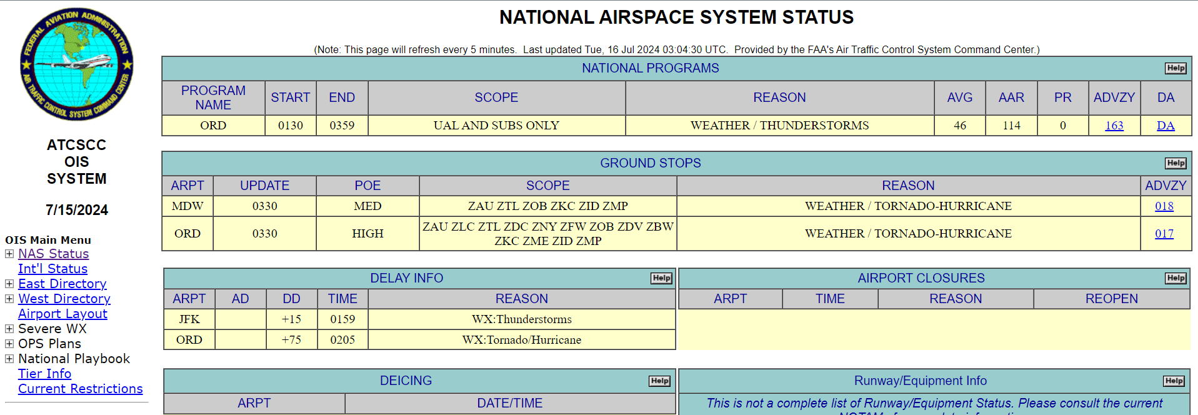Select Severe WX menu item
Viewport: 1198px width, 415px height.
[x=52, y=329]
